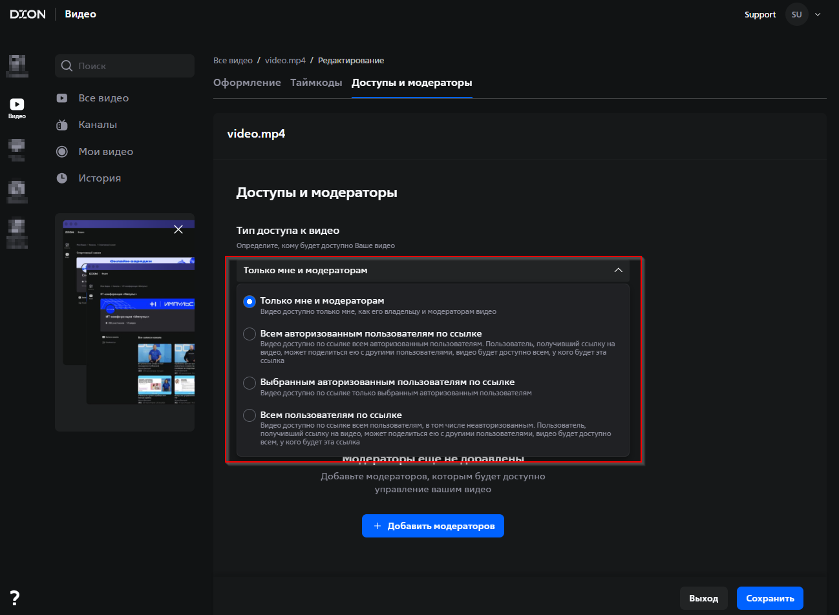Screen dimensions: 839x615
Task: Click the Поиск search field
Action: 133,66
